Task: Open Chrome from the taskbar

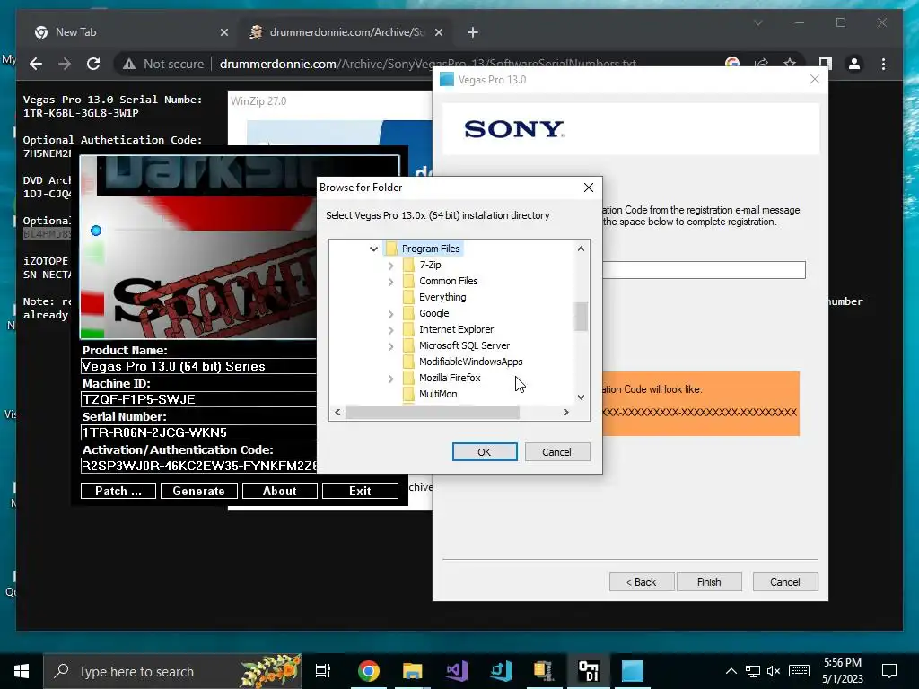Action: 369,671
